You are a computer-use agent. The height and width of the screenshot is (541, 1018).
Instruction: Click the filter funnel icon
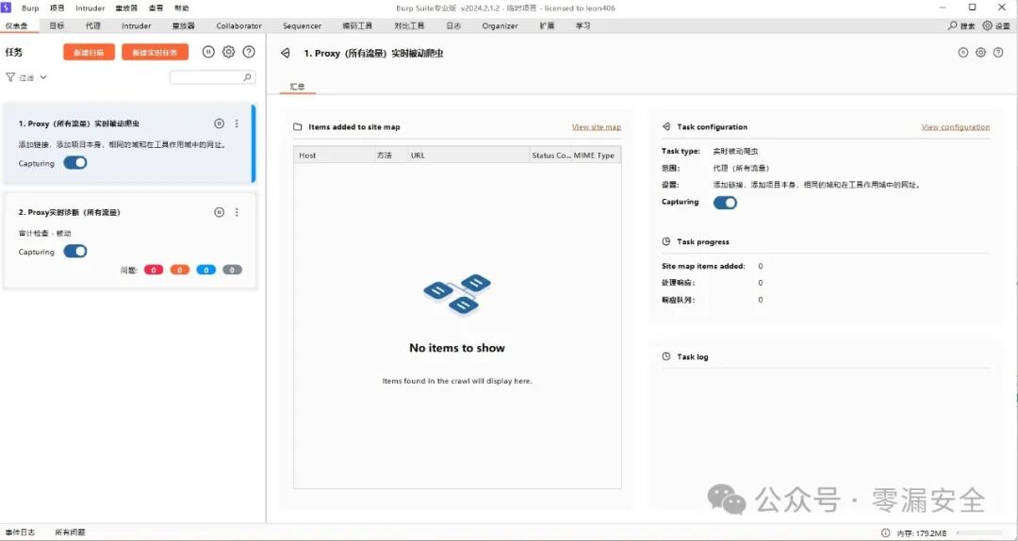click(10, 77)
